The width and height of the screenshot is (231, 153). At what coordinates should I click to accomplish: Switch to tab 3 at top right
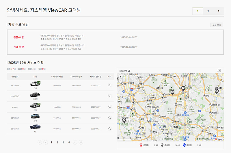point(219,11)
